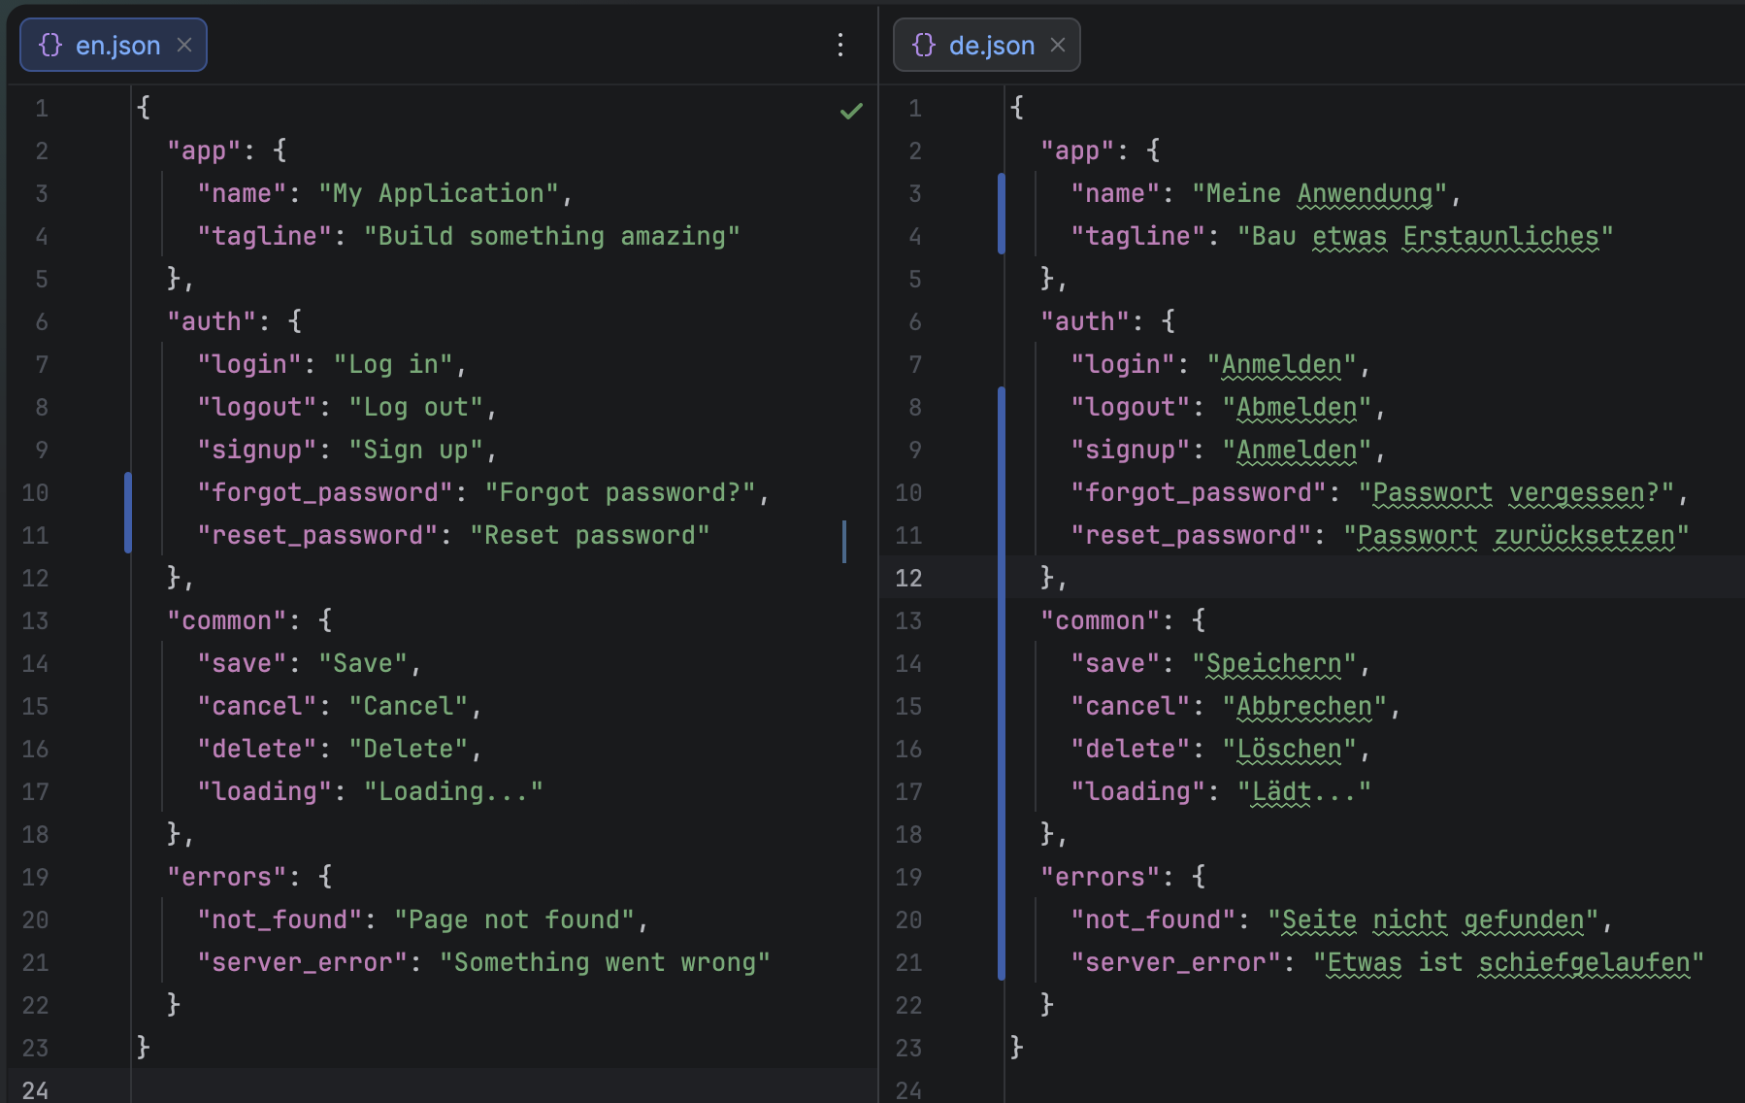
Task: Click the JSON file icon on the de.json tab
Action: click(923, 45)
